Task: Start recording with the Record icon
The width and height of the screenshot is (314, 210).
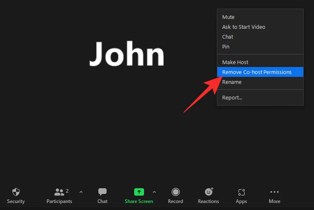Action: point(176,192)
